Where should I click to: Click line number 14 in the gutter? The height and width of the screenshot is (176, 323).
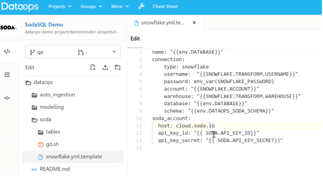tap(139, 148)
